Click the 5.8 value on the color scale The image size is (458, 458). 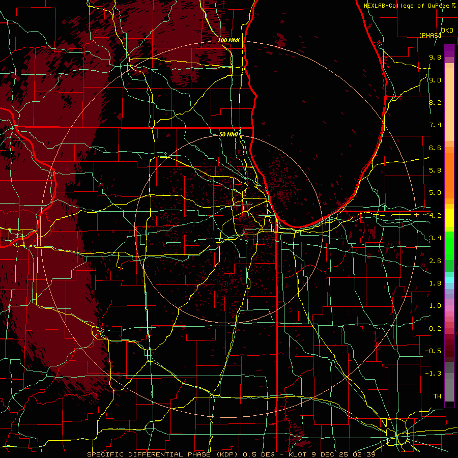(435, 170)
